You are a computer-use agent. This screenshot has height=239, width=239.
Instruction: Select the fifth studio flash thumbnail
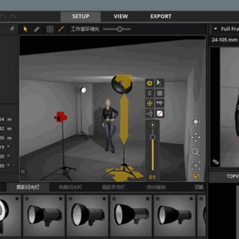pyautogui.click(x=175, y=216)
